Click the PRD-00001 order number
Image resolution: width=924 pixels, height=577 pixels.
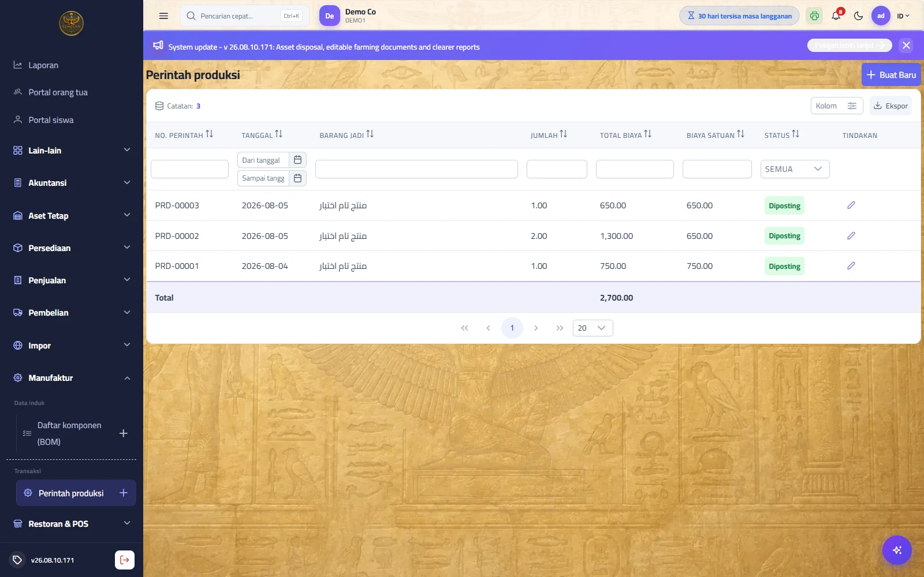coord(177,266)
